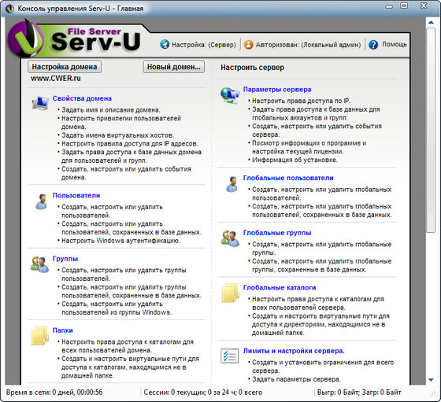
Task: Maximize the Serv-U console window
Action: 404,6
